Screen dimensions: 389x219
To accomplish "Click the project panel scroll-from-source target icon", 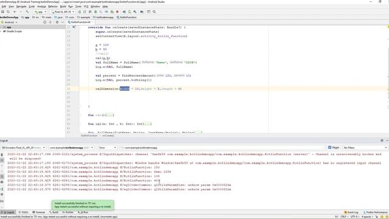I will click(44, 22).
